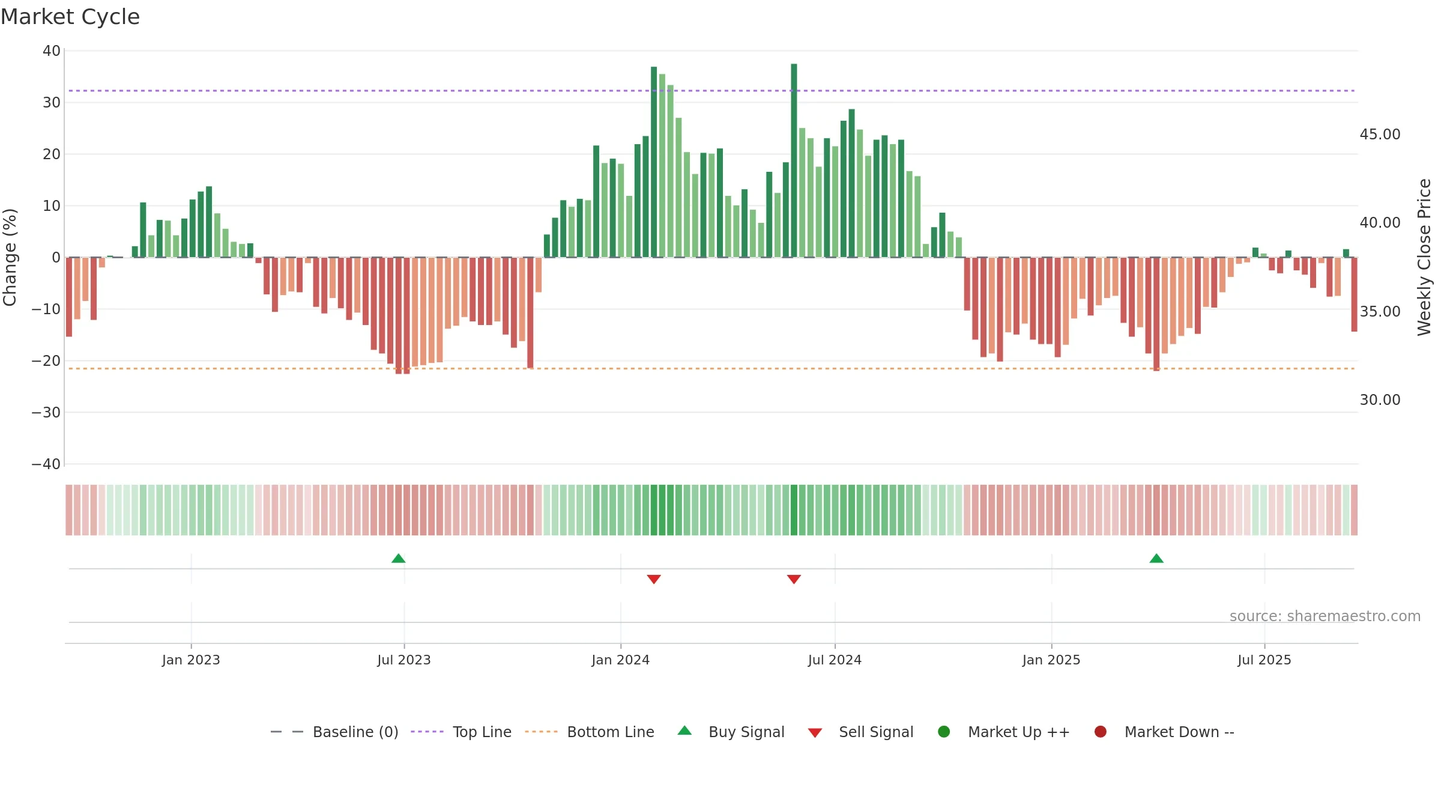1441x811 pixels.
Task: Click the Change (%) axis title
Action: [10, 257]
